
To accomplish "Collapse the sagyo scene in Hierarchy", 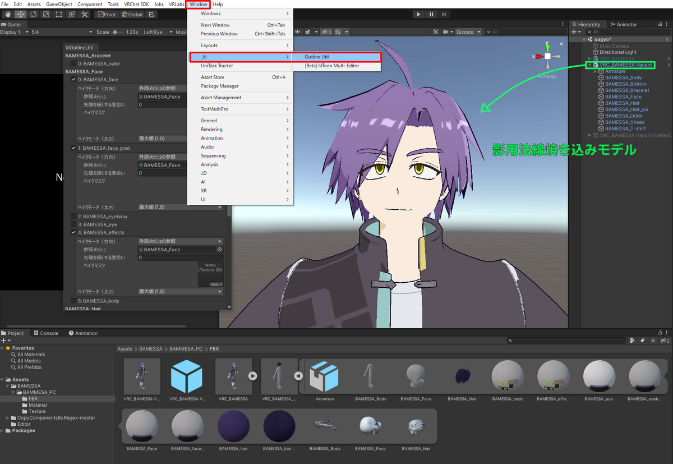I will pyautogui.click(x=584, y=39).
